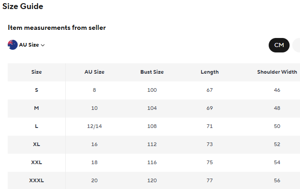Switch to the unit pill beside CM

(x=297, y=45)
